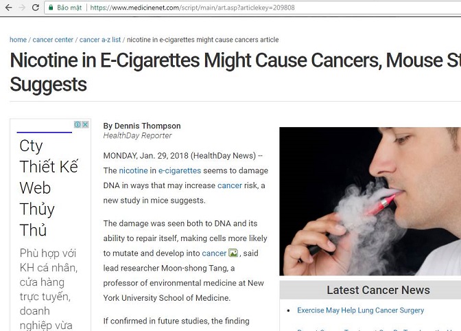Open the 'home' breadcrumb link

coord(18,40)
